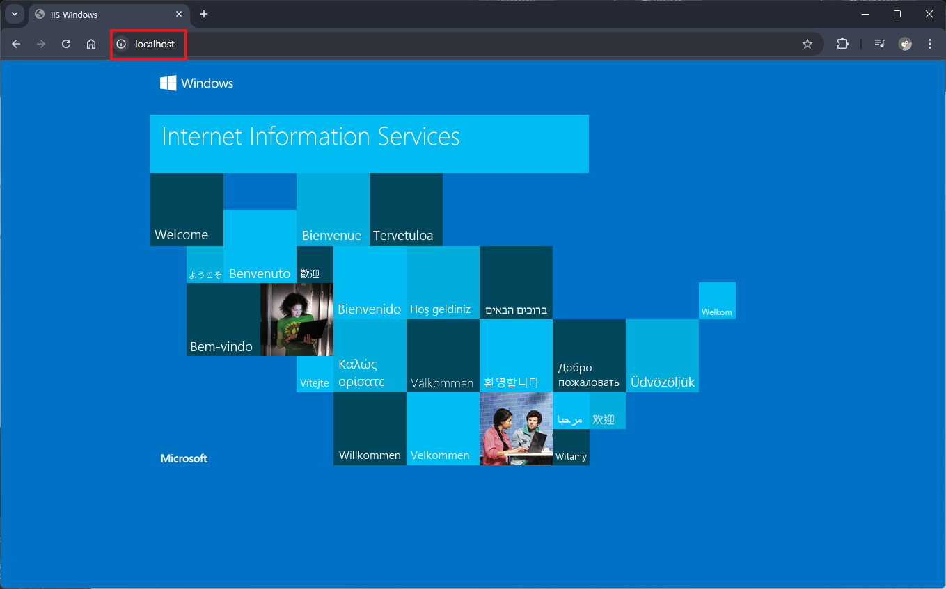This screenshot has height=589, width=946.
Task: Reload the localhost page
Action: [66, 44]
